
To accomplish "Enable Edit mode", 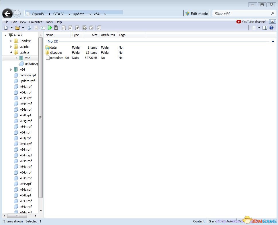I will [197, 13].
